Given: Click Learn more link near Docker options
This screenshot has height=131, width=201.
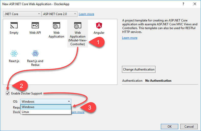Looking at the screenshot, I should [78, 112].
